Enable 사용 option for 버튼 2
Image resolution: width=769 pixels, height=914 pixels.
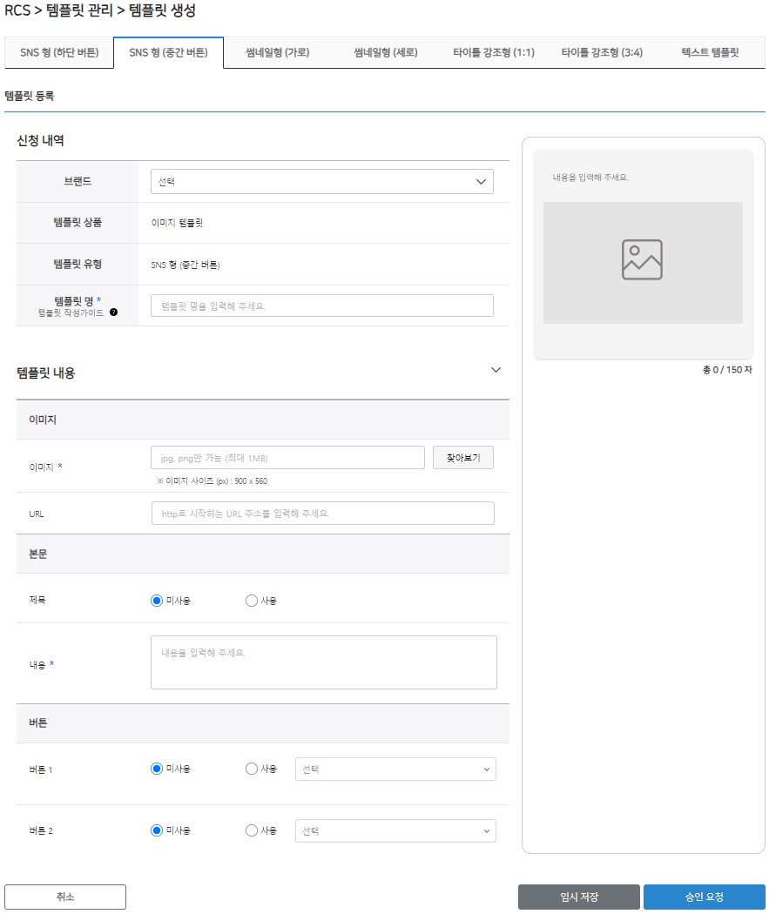[251, 830]
